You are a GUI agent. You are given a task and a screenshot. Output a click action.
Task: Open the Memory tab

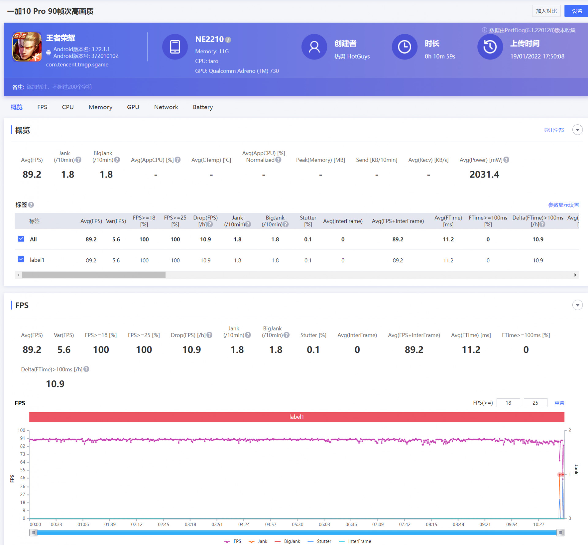click(100, 107)
